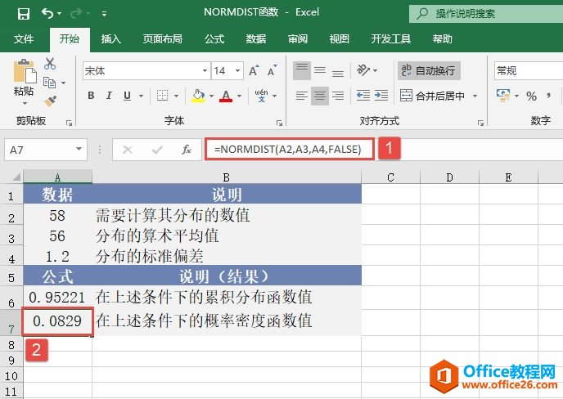Viewport: 563px width, 399px height.
Task: Click the 操作说明搜索 search box
Action: tap(486, 14)
